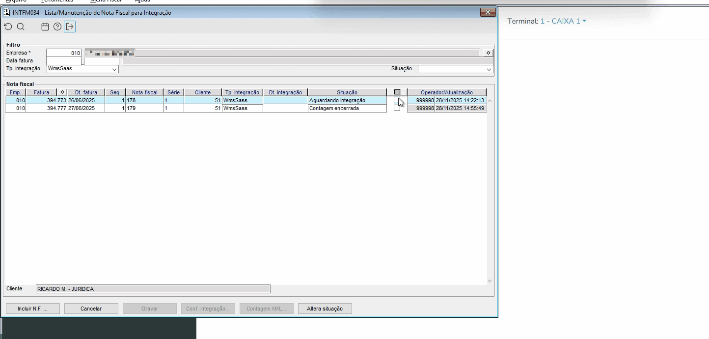Click the » lookup button beside Empresa
This screenshot has height=339, width=709.
click(x=488, y=53)
